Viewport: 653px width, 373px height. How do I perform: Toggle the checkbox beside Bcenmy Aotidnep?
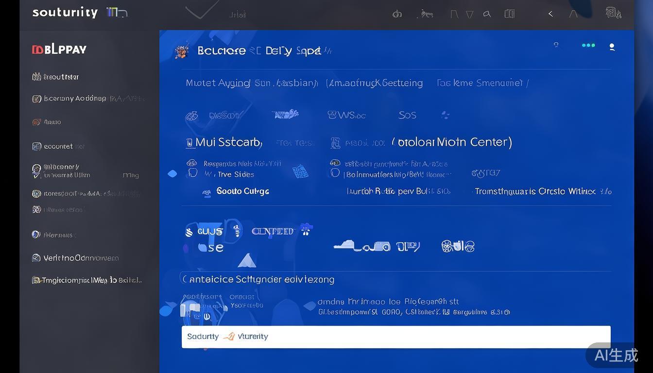tap(36, 99)
